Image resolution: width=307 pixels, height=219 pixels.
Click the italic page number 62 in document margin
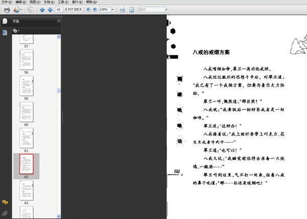click(x=177, y=171)
